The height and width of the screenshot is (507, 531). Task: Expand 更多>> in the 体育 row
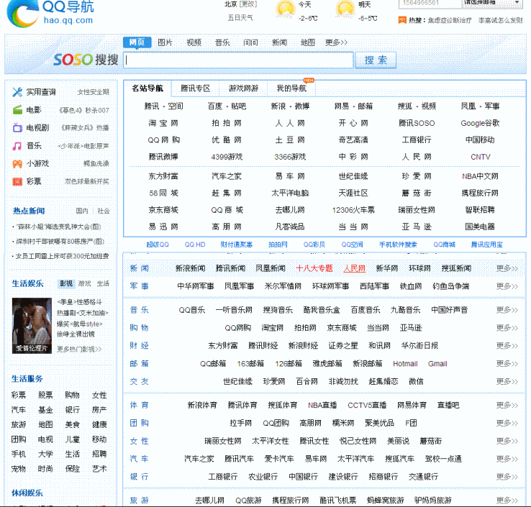507,405
